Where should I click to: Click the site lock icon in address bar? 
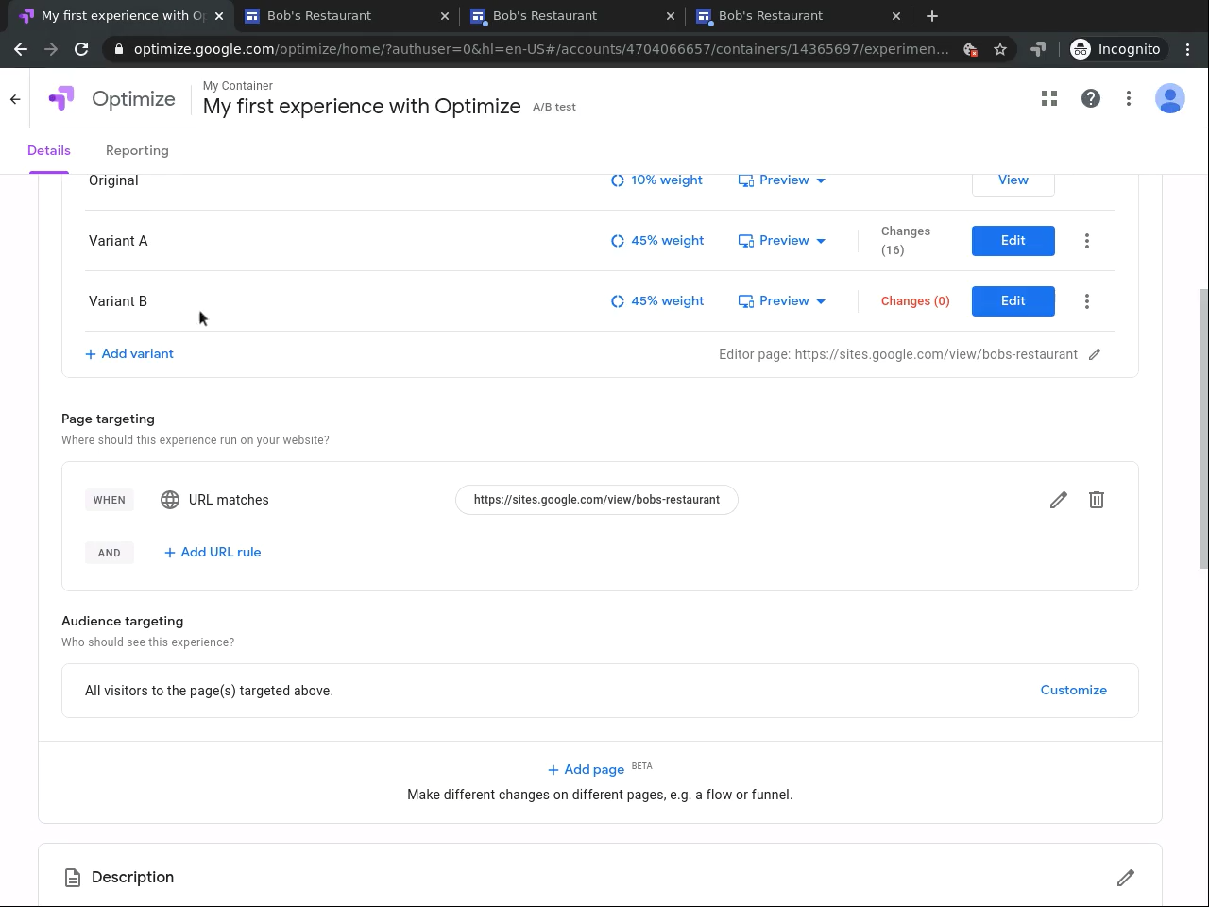117,49
